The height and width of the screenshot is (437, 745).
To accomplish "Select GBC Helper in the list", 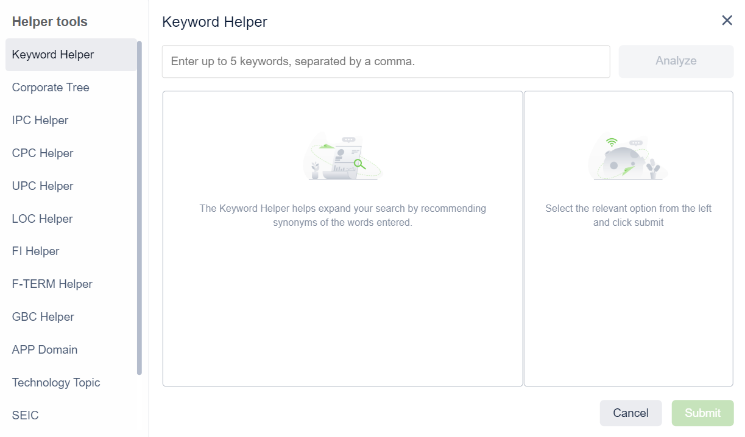I will click(x=43, y=317).
